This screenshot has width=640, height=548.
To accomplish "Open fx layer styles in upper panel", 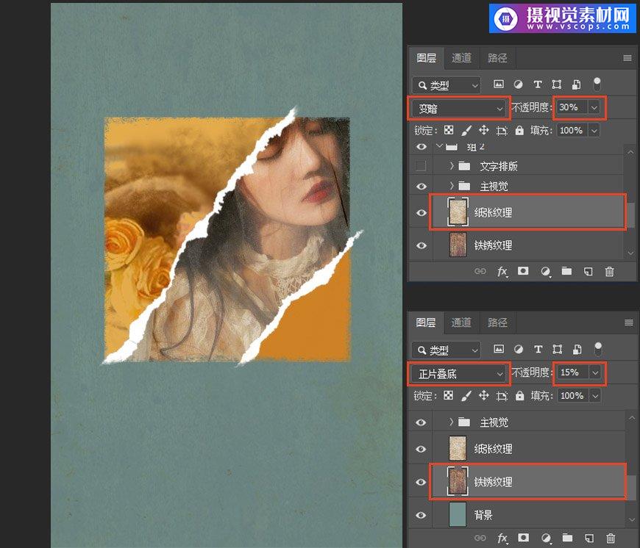I will pyautogui.click(x=502, y=271).
